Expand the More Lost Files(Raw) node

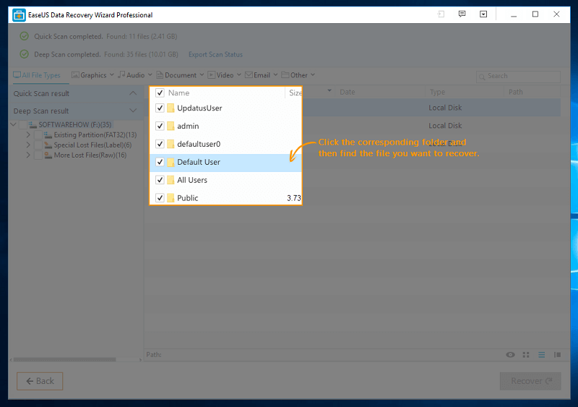point(28,155)
